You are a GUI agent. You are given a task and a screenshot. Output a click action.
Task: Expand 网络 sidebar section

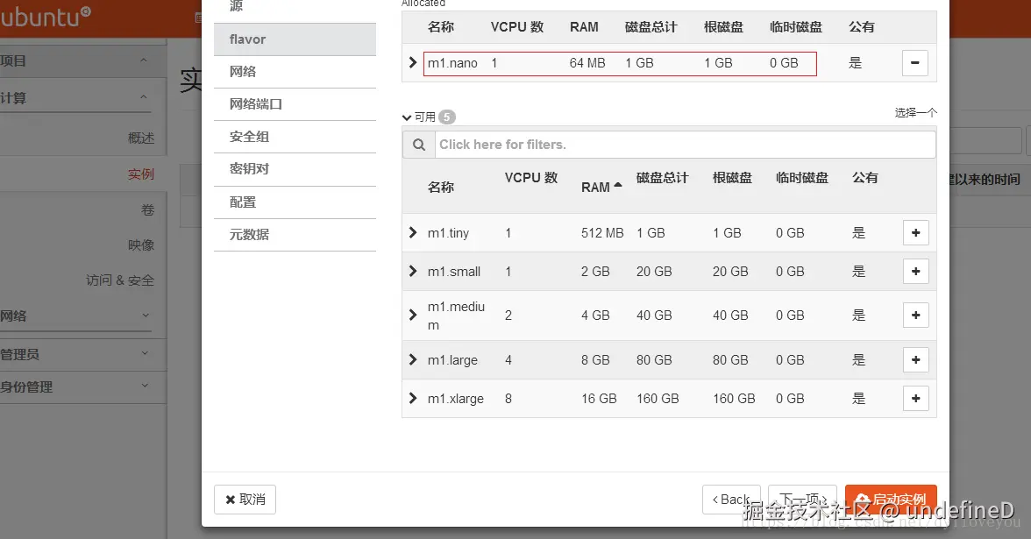pyautogui.click(x=146, y=315)
